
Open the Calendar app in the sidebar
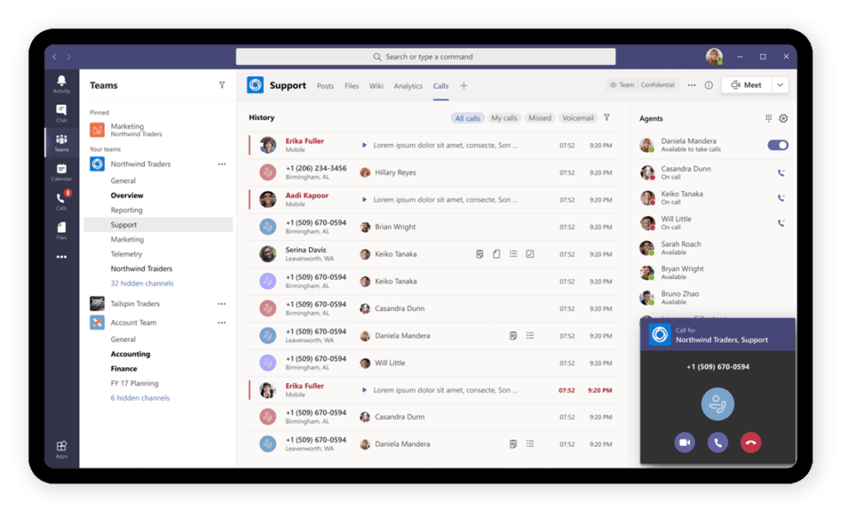click(x=61, y=172)
